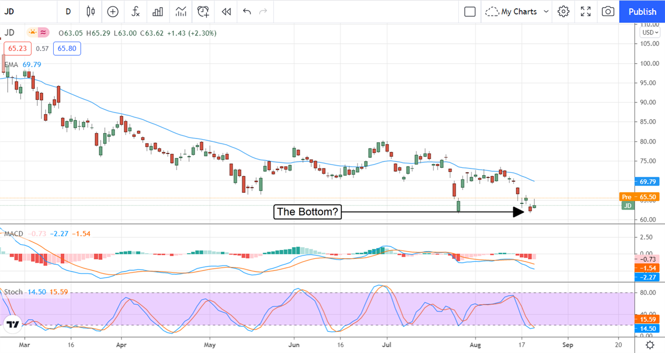Open the time axis settings gear at bottom right
The height and width of the screenshot is (353, 665).
click(649, 344)
